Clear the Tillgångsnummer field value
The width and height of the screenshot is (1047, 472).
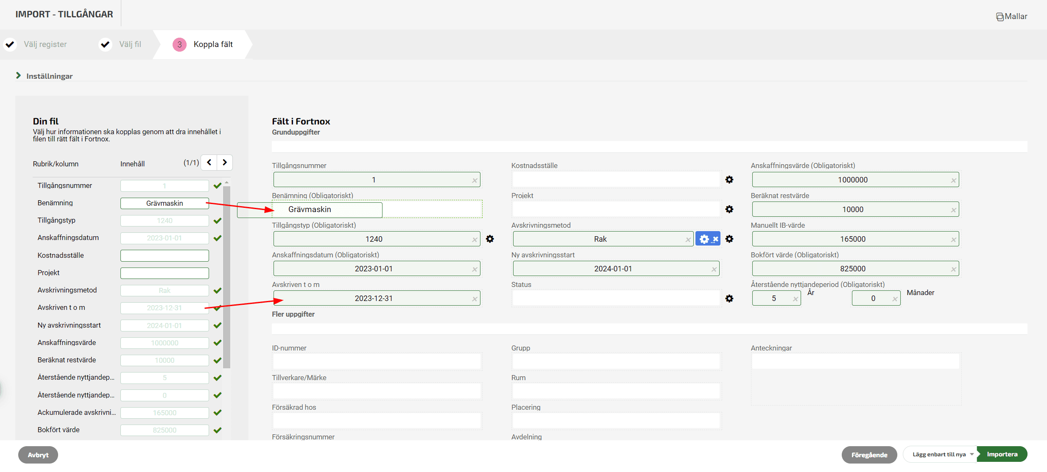(x=475, y=180)
